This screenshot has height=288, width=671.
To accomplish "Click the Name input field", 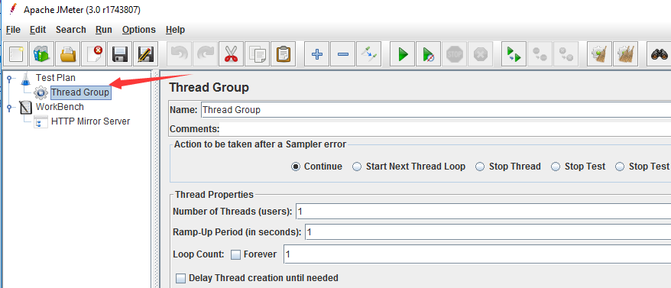I will click(436, 110).
